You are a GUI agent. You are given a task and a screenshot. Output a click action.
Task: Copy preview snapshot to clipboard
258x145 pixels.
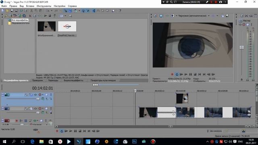pos(223,16)
